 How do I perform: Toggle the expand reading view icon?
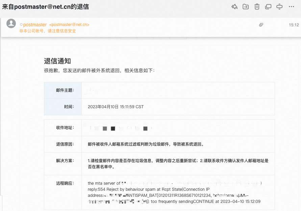(x=279, y=7)
